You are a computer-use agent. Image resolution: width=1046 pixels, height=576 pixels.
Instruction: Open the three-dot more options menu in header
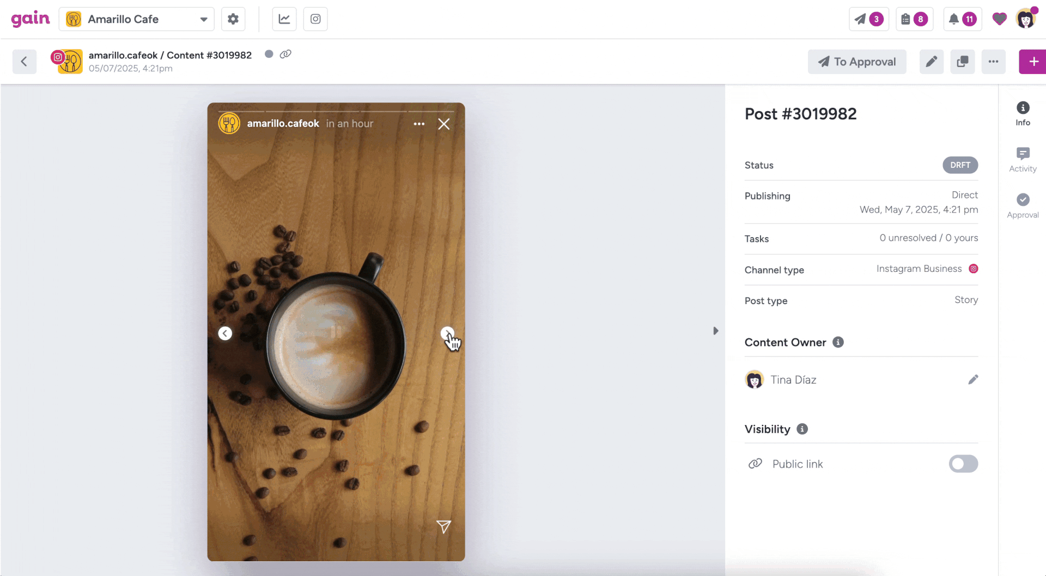tap(994, 62)
